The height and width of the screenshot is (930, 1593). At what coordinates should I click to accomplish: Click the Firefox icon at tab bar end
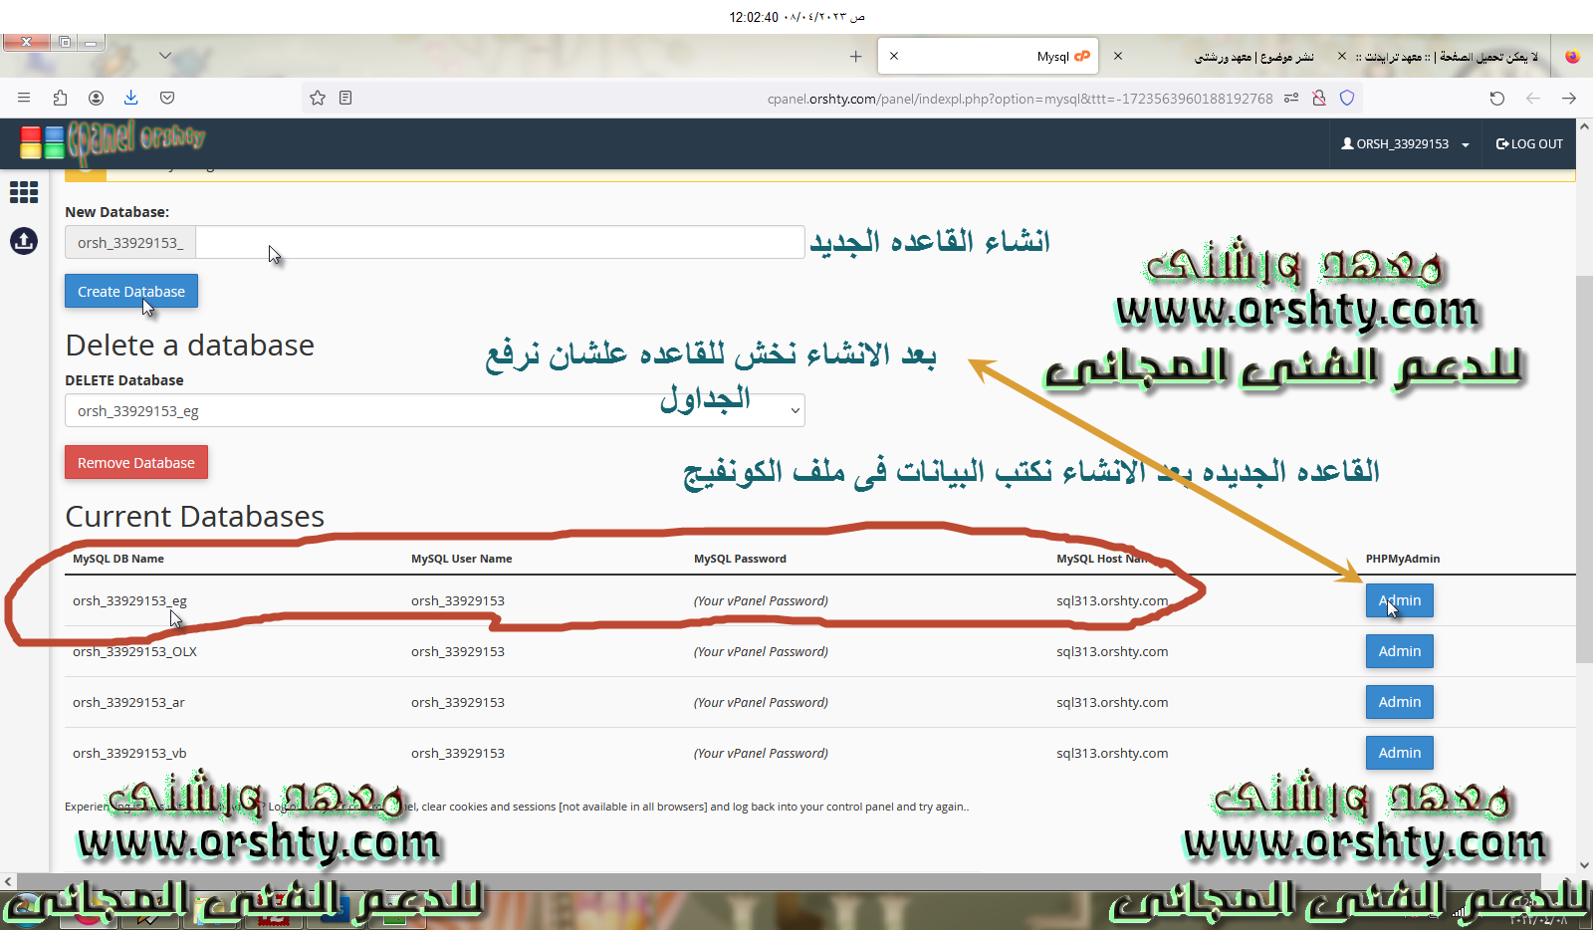click(1572, 57)
